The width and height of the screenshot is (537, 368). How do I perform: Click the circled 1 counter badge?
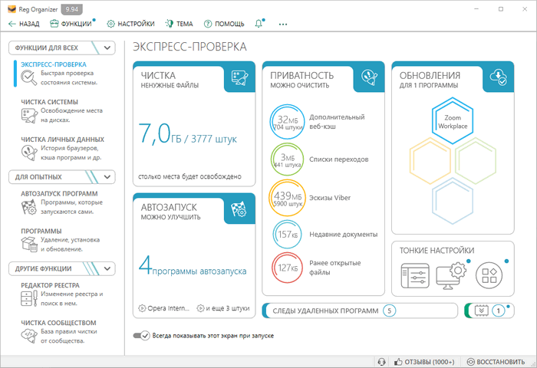(x=499, y=310)
